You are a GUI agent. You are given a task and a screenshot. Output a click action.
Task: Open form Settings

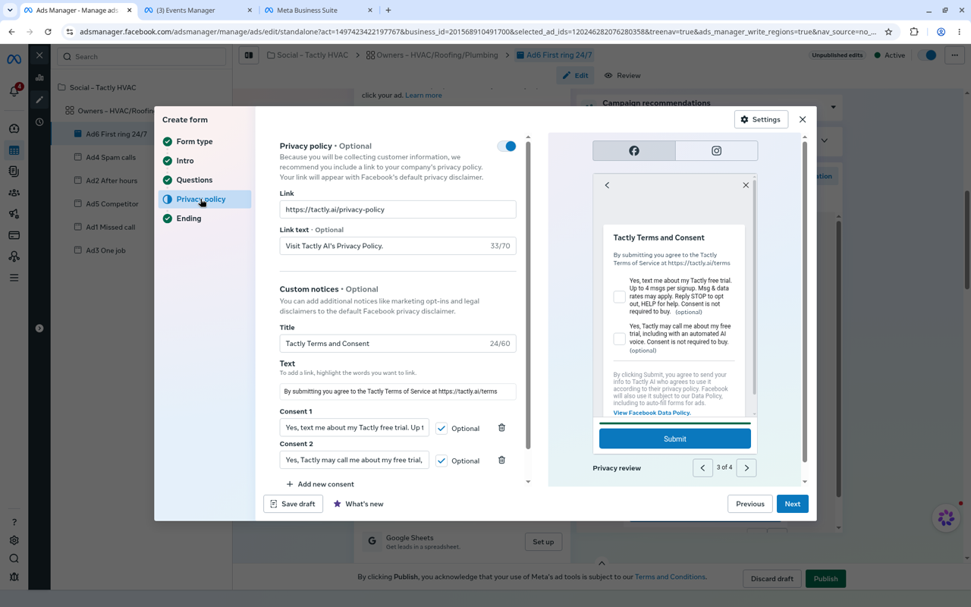coord(761,119)
